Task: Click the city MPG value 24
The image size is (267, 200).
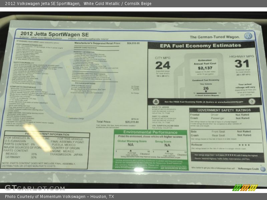Action: (x=163, y=65)
